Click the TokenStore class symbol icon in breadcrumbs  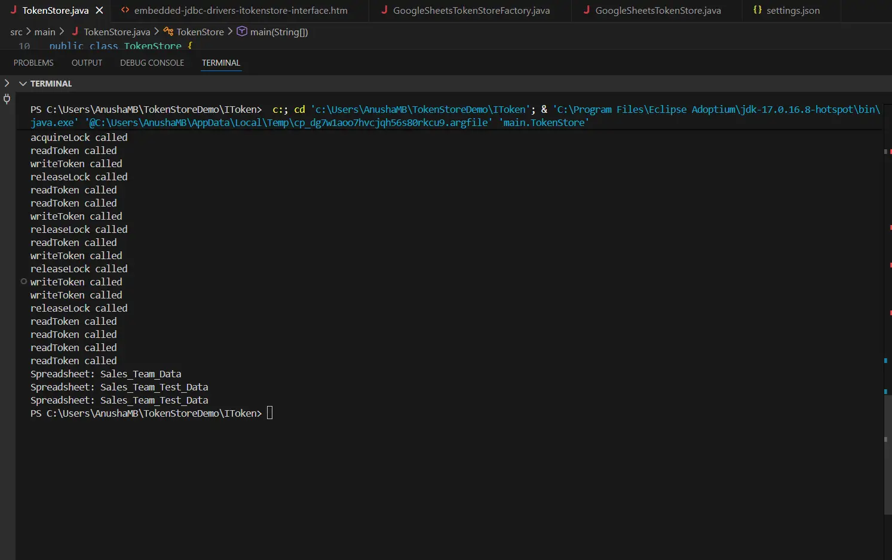168,32
